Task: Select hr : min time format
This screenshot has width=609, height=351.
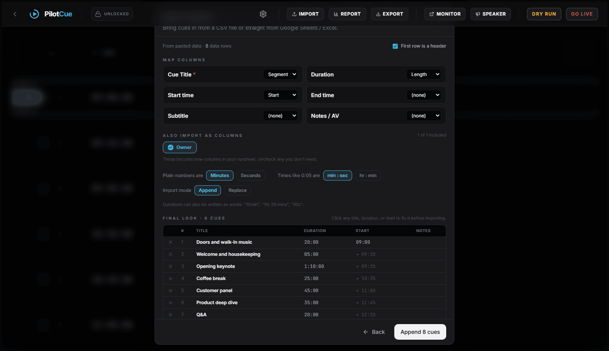Action: pos(368,175)
